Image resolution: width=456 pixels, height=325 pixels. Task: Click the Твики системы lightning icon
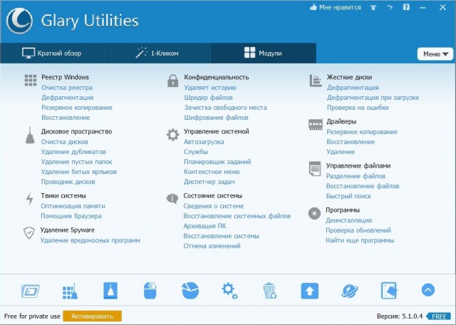pos(30,199)
